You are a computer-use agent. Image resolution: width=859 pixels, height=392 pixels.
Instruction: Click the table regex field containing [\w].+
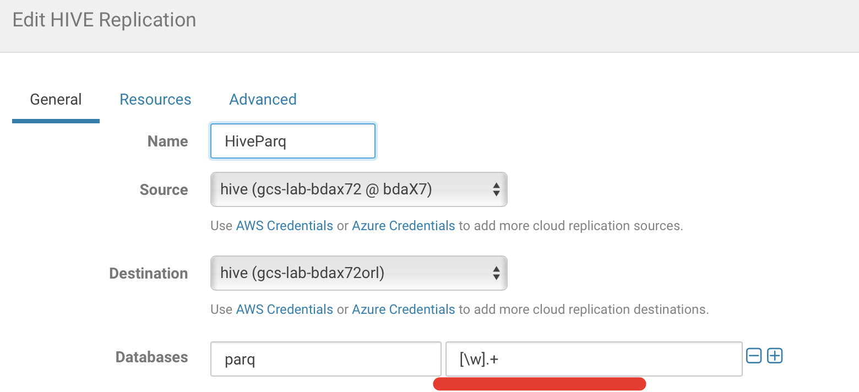coord(593,360)
